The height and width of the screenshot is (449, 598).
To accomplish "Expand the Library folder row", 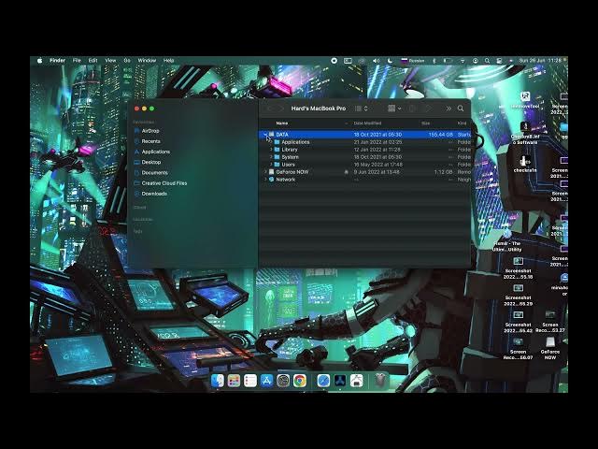I will (x=271, y=150).
